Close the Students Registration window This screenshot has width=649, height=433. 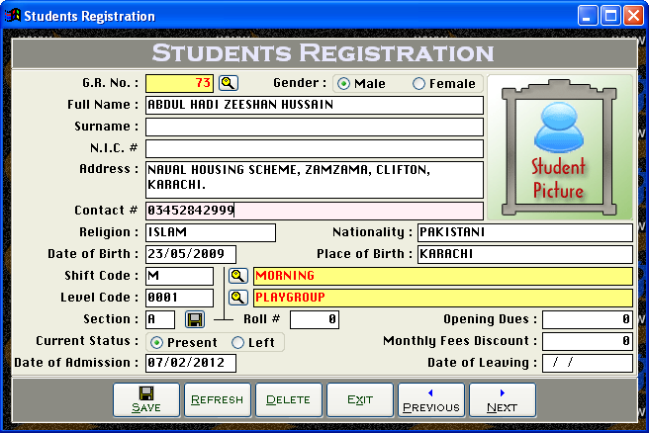(634, 16)
